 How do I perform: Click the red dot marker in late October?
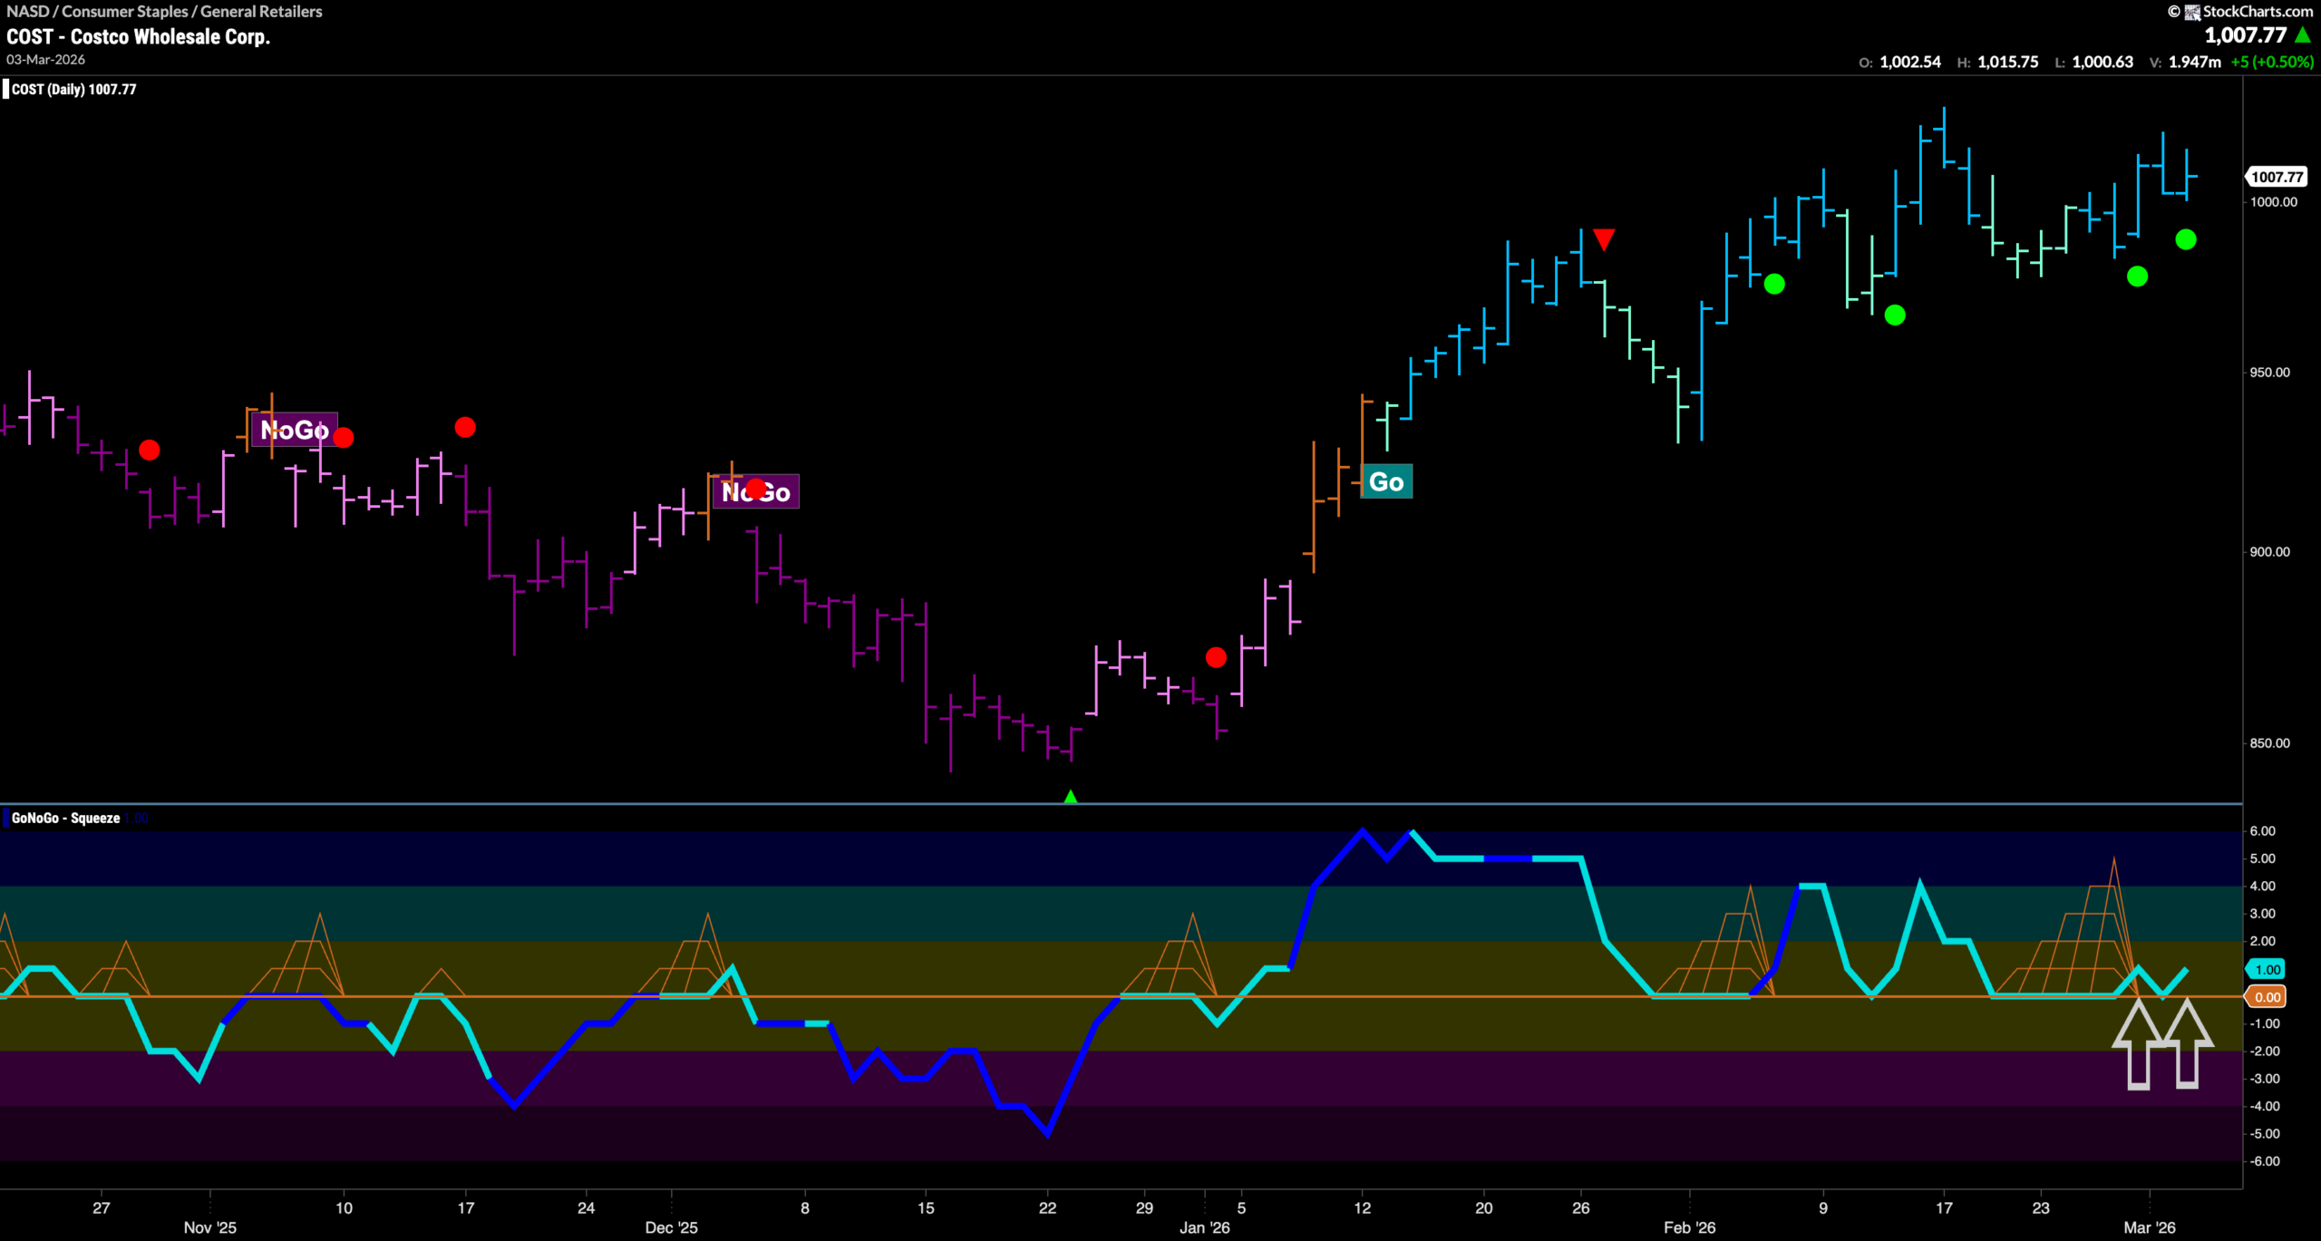coord(150,450)
